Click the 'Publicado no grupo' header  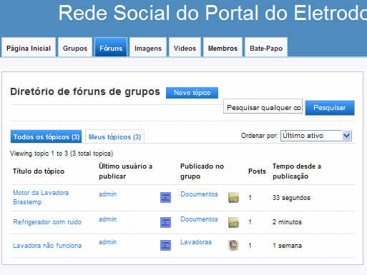pos(202,171)
